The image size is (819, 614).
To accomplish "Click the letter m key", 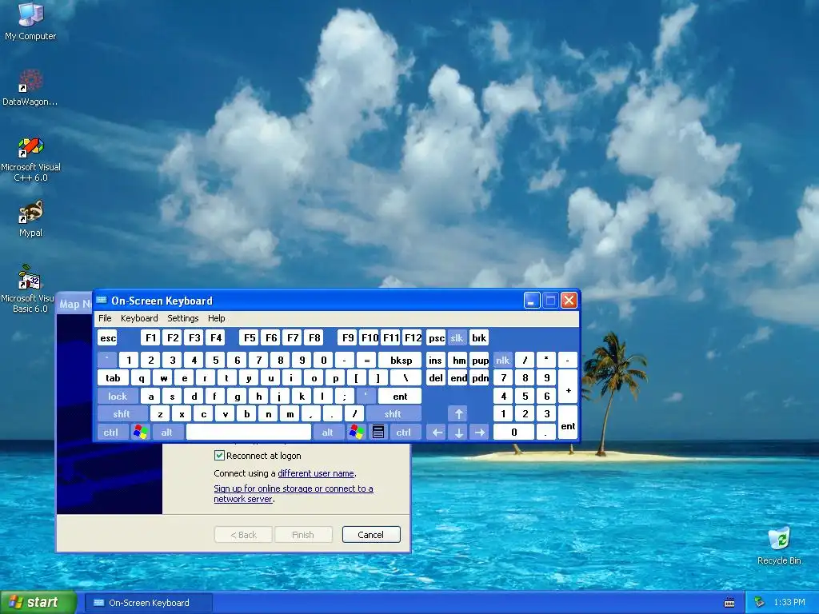I will click(290, 414).
